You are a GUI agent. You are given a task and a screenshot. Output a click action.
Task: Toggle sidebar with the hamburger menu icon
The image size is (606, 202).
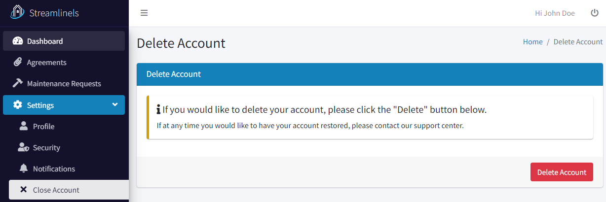tap(144, 13)
